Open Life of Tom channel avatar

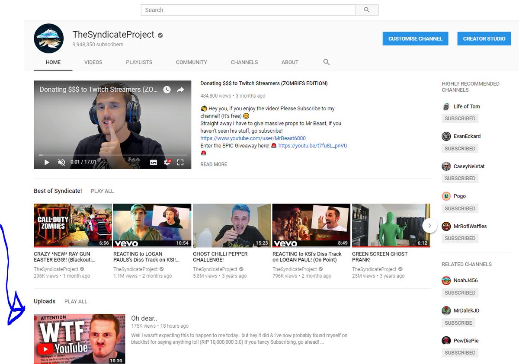[446, 106]
